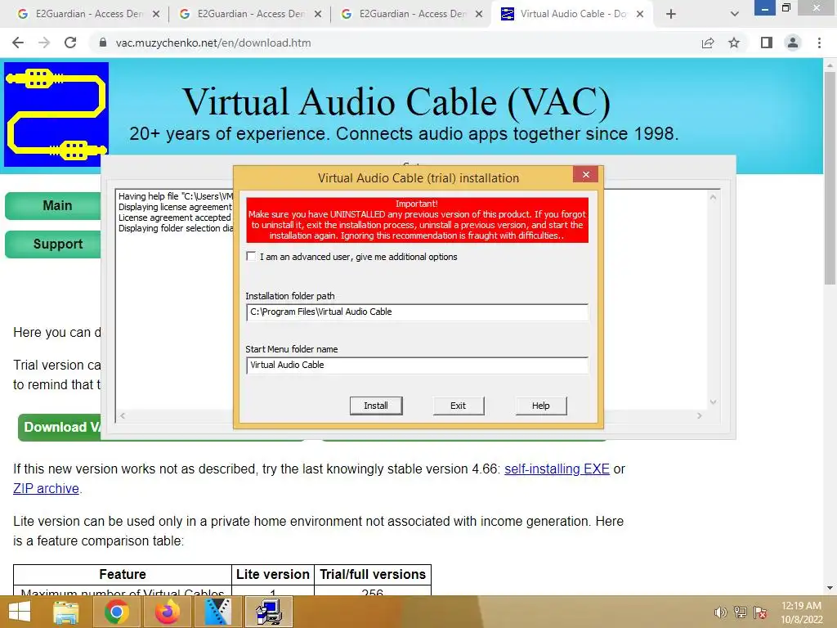Screen dimensions: 837x628
Task: Open File Explorer from taskbar
Action: click(65, 612)
